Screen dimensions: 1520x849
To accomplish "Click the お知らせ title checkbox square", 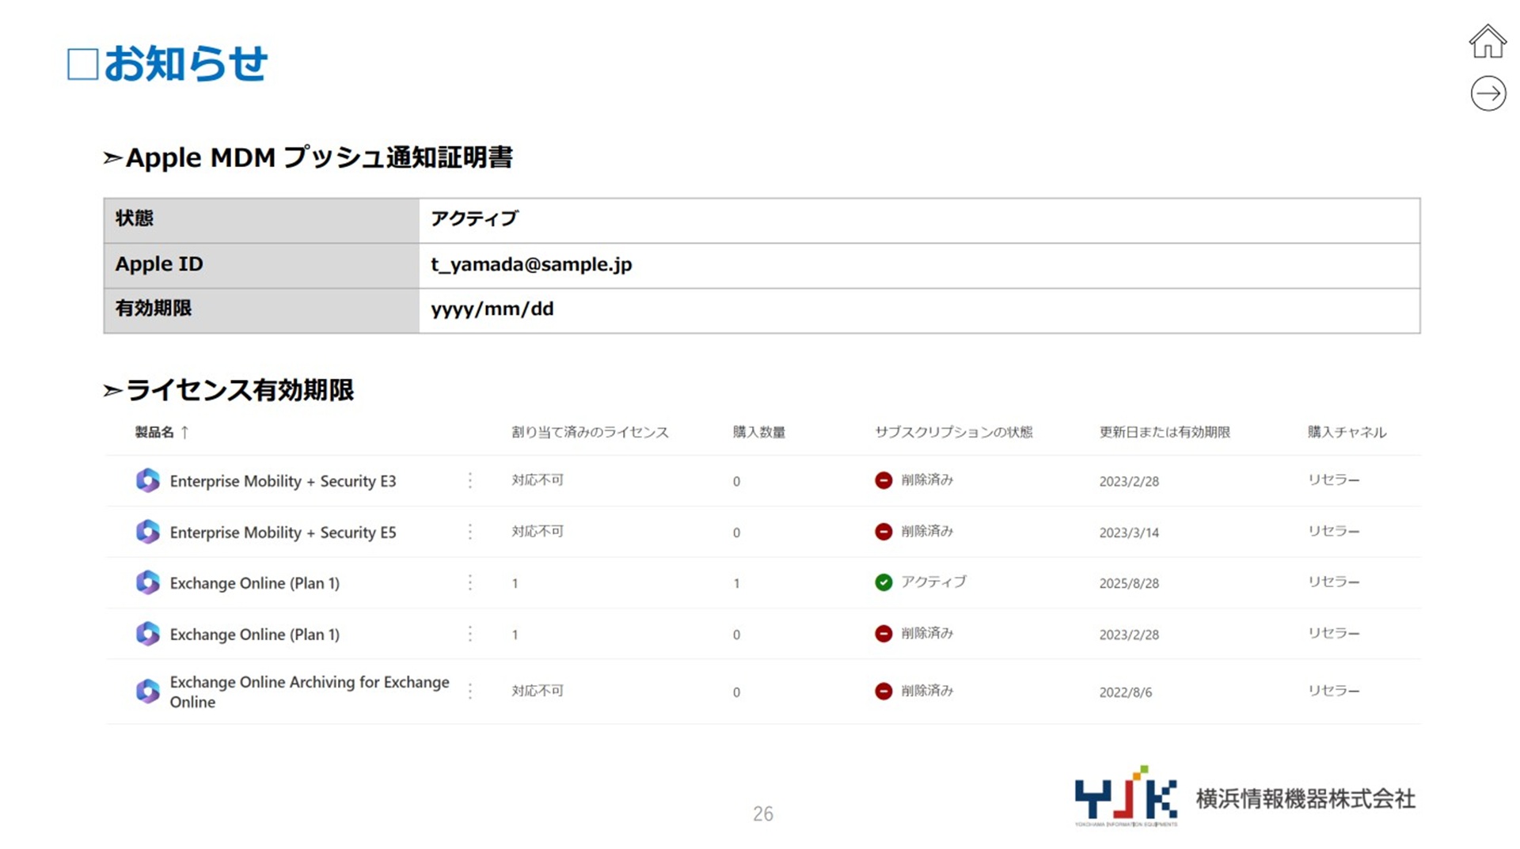I will point(82,64).
